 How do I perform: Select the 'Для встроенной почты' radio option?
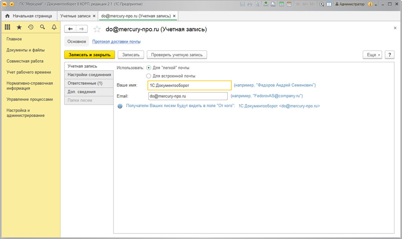148,76
